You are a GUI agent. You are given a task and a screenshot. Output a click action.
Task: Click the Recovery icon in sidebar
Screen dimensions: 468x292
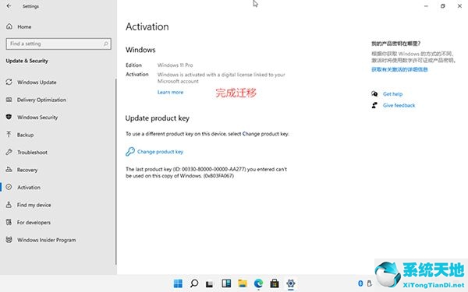point(9,169)
